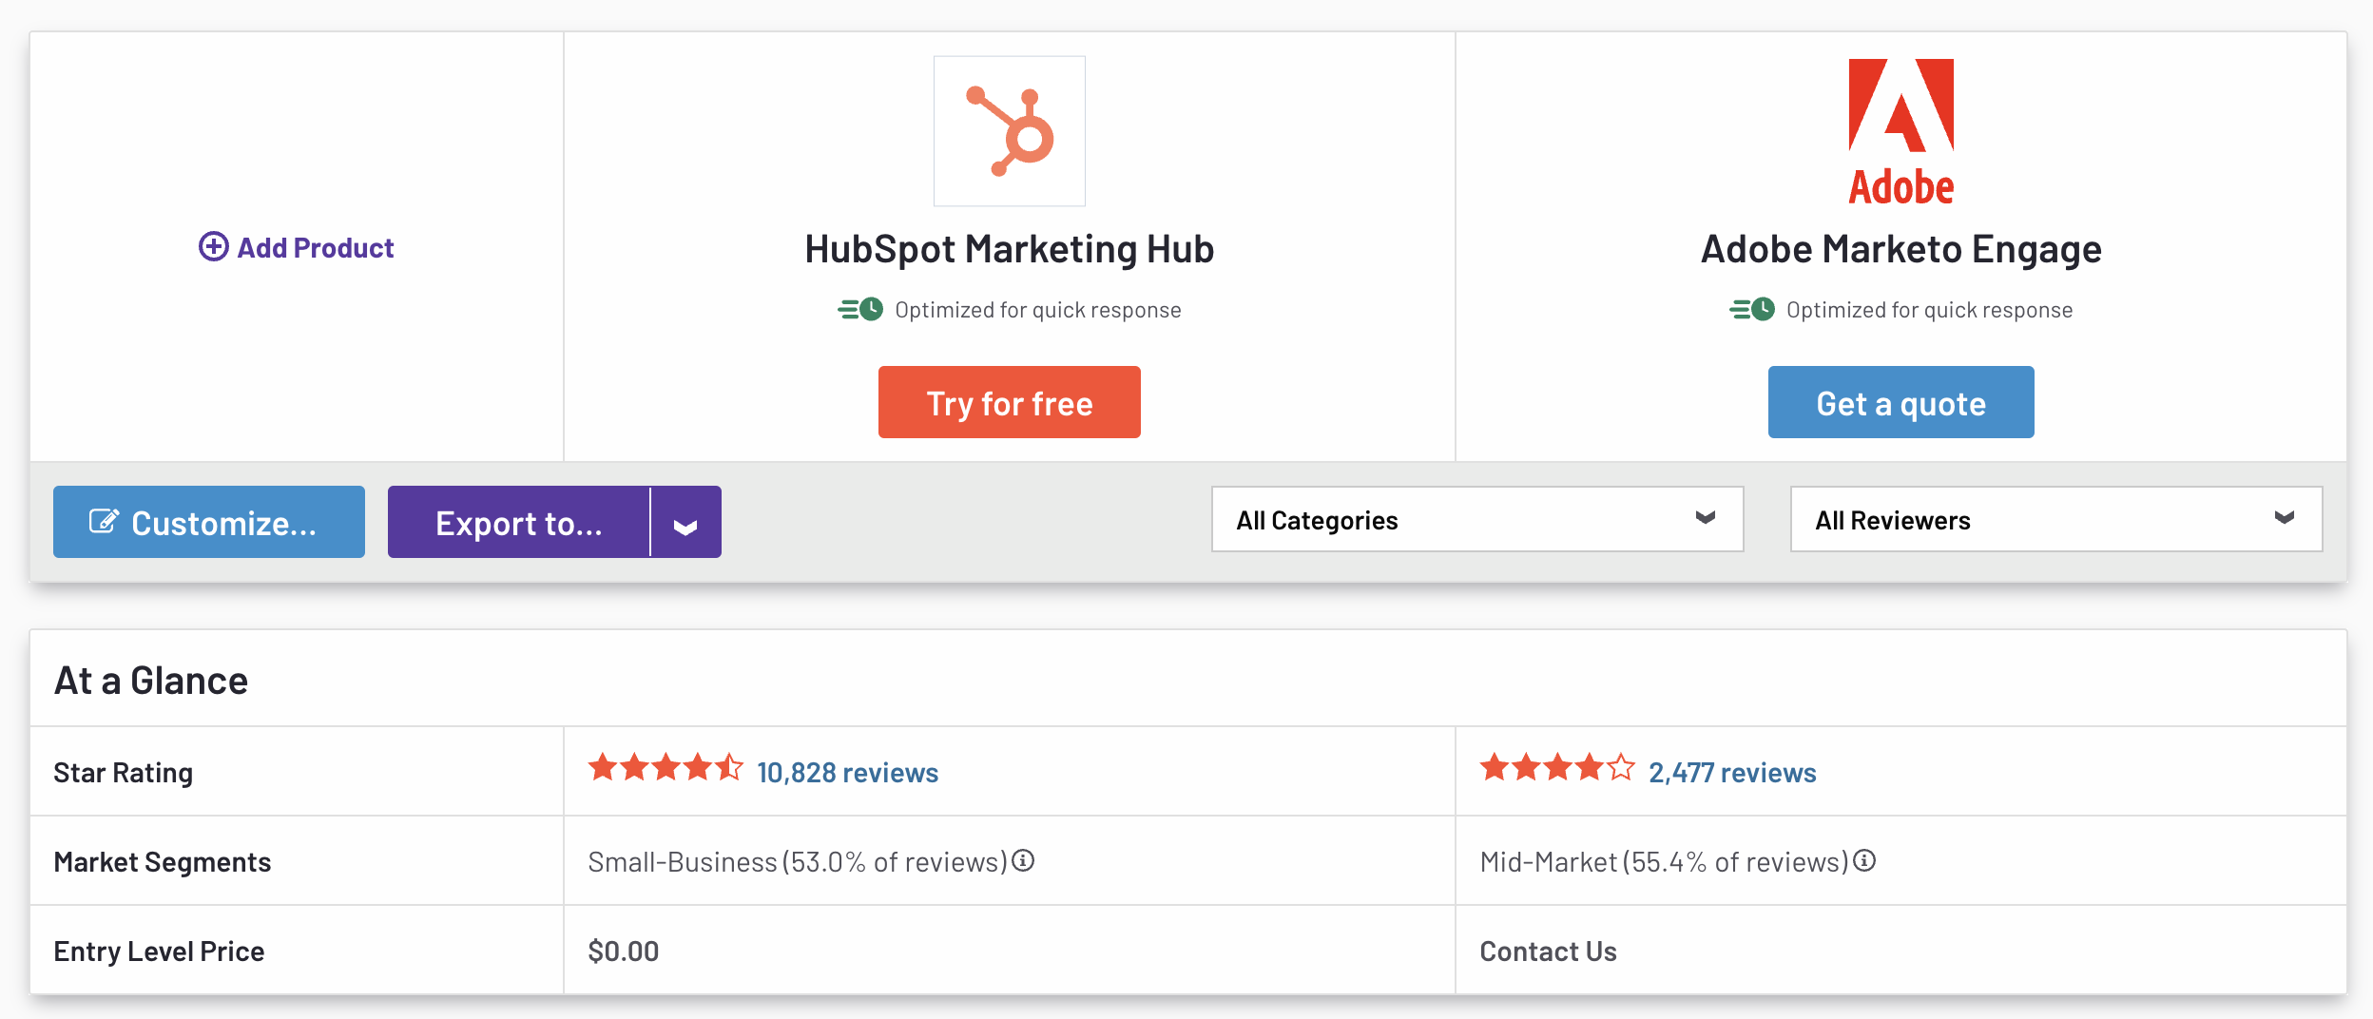The image size is (2373, 1019).
Task: Click the quick response clock icon under HubSpot
Action: pos(861,308)
